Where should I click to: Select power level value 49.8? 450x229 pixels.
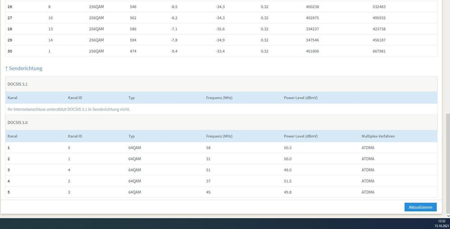287,192
